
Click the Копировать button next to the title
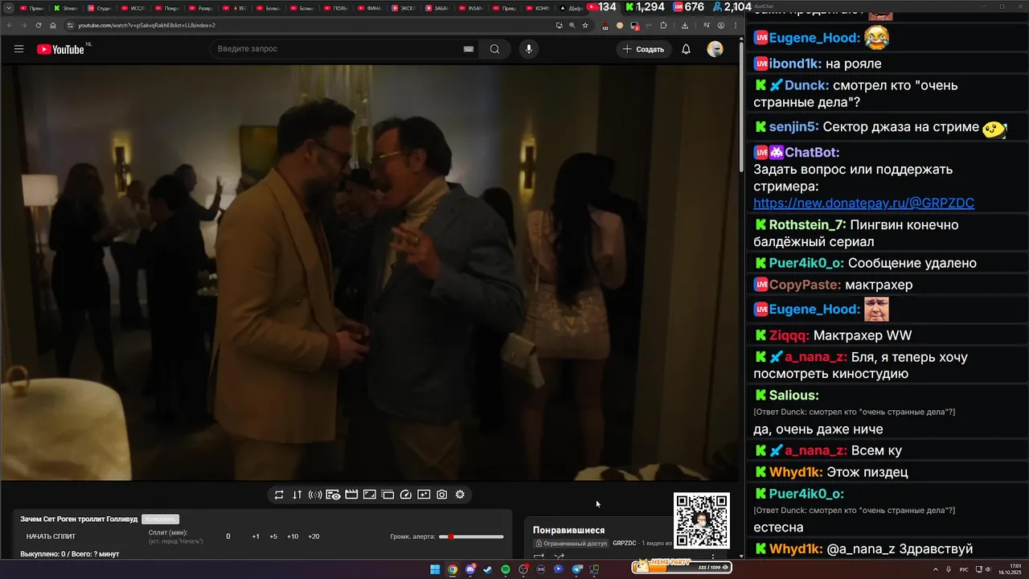coord(160,519)
